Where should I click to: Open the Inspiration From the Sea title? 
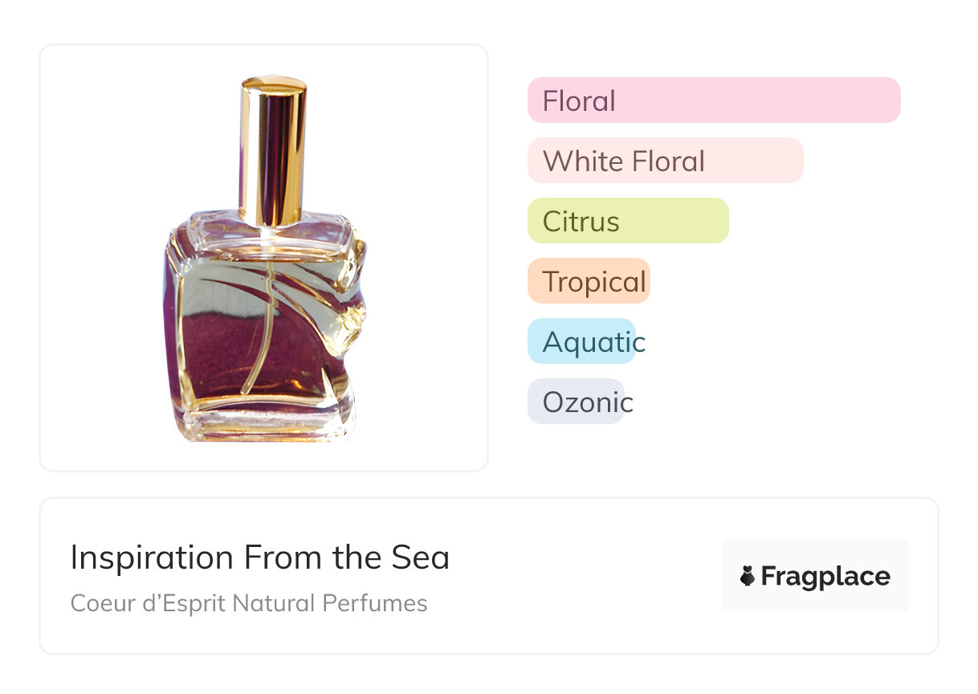(x=259, y=557)
